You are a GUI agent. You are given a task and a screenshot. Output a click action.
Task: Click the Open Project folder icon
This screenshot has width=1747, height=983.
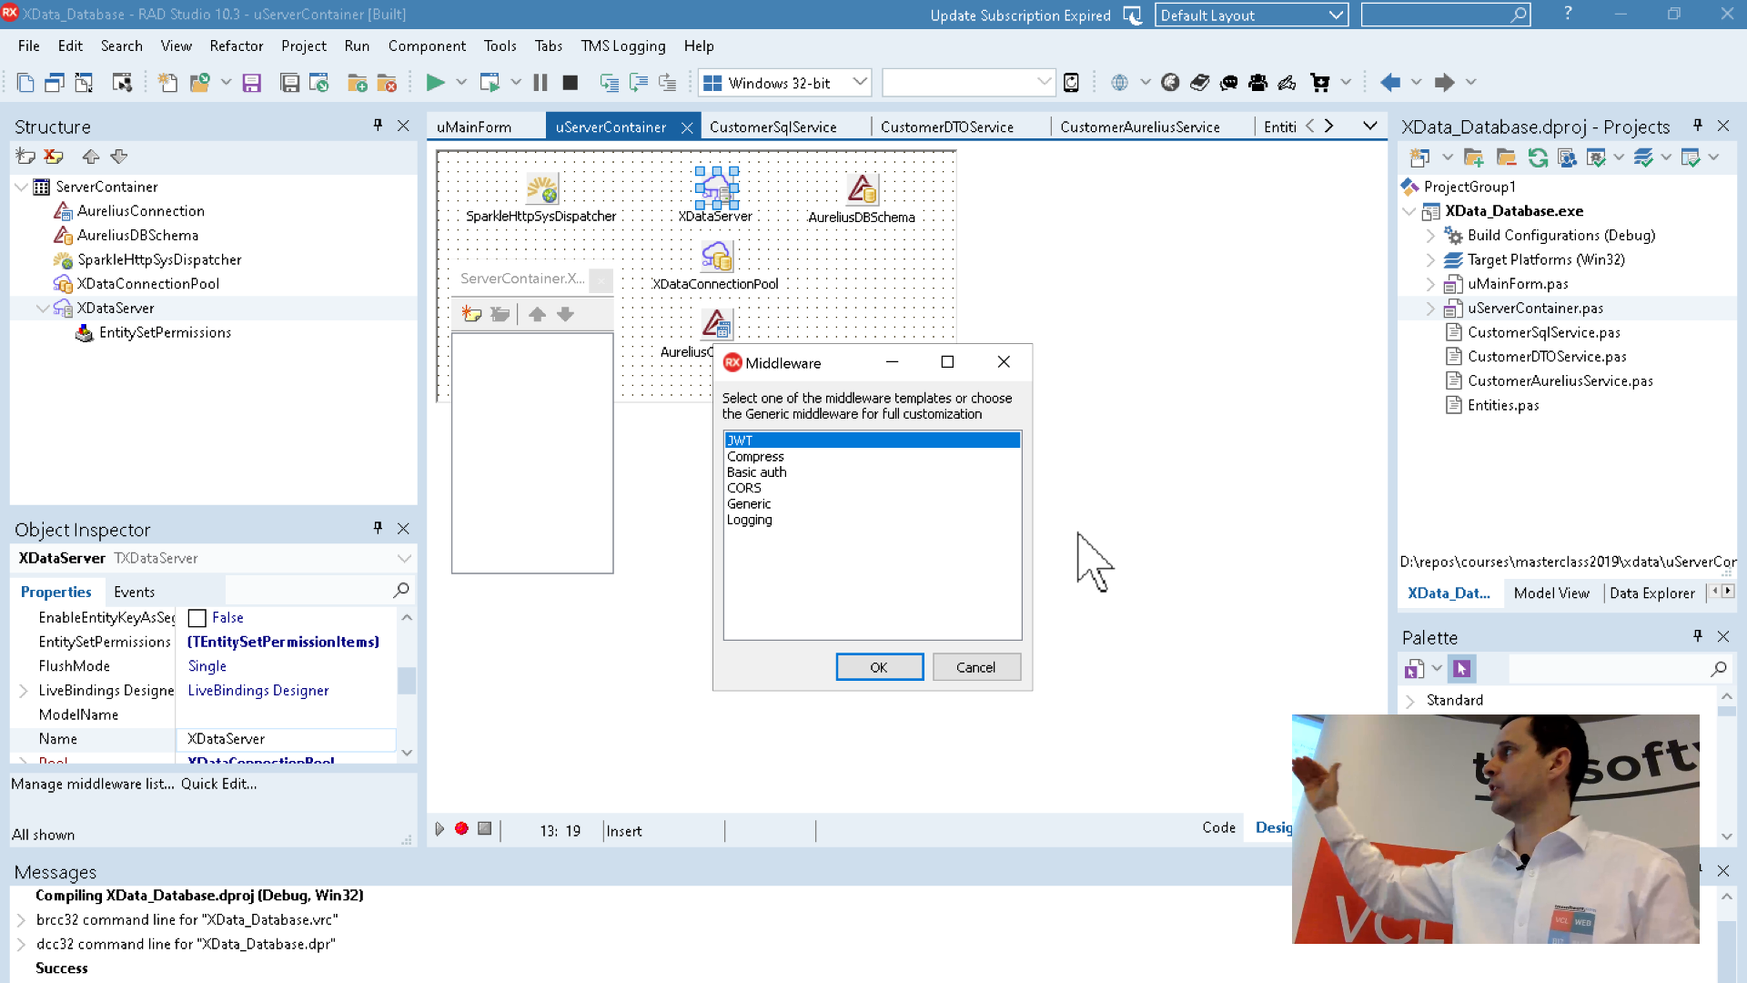pyautogui.click(x=199, y=83)
